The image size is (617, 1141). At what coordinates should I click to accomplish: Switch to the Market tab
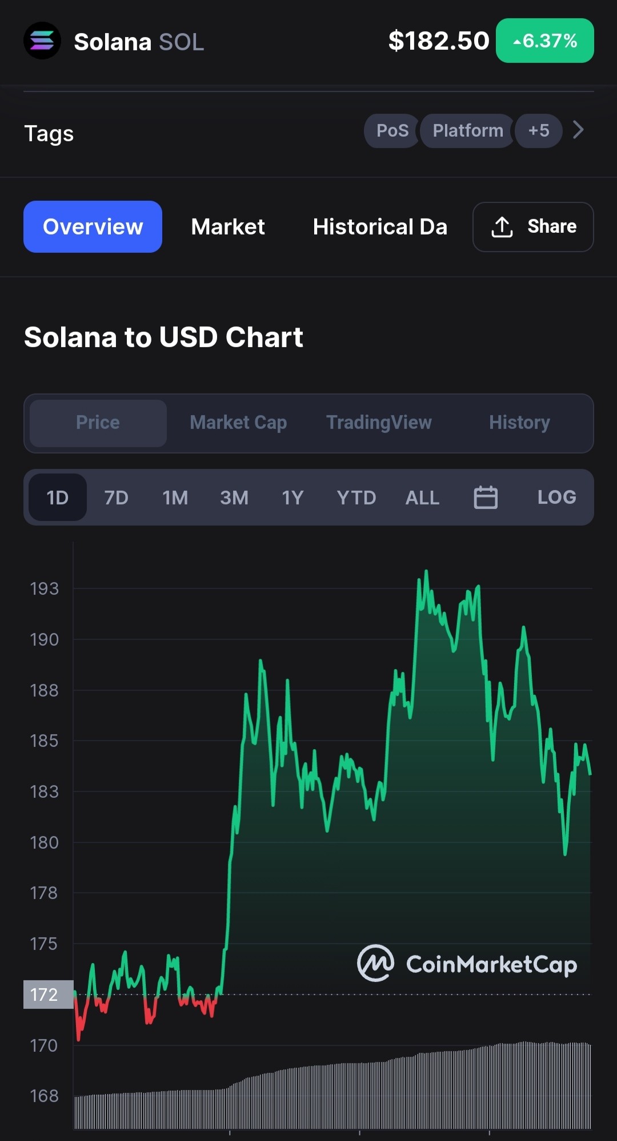(x=228, y=226)
